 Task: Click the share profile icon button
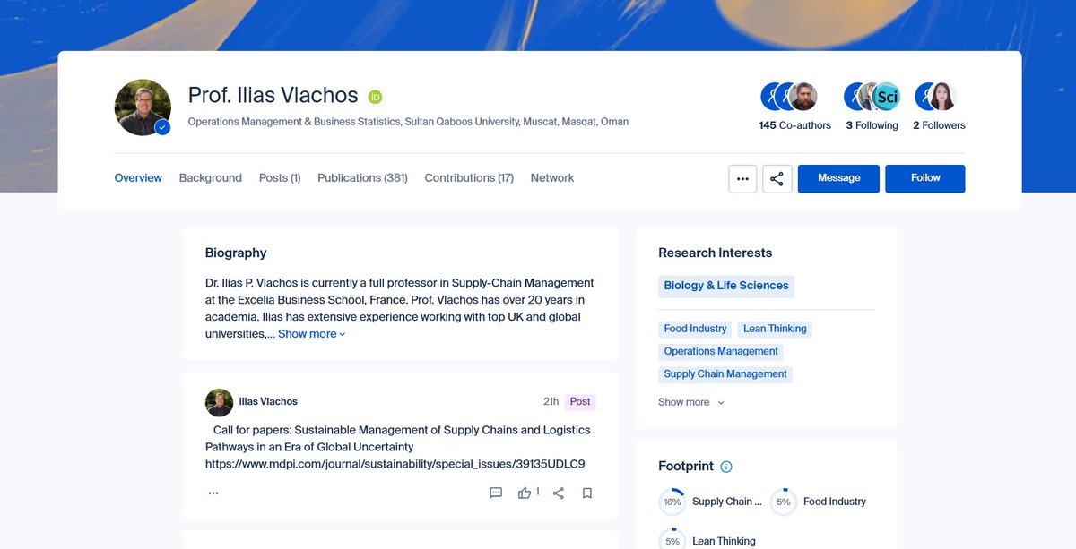777,178
